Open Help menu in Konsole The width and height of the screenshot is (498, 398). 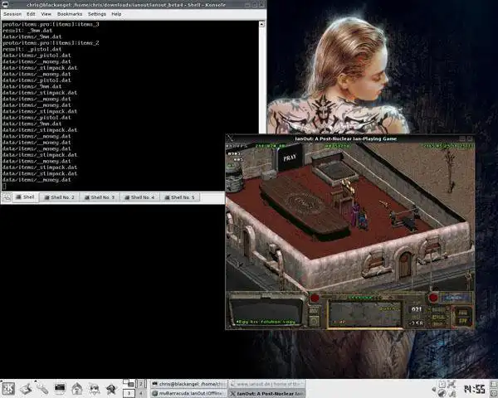click(x=116, y=14)
